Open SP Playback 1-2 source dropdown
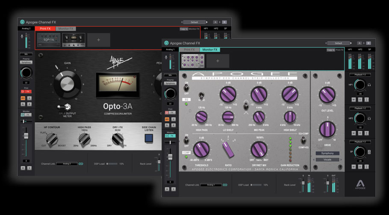 click(x=360, y=142)
